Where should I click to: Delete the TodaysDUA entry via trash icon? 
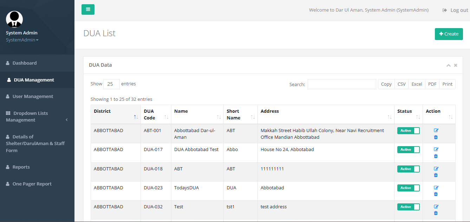click(x=436, y=194)
